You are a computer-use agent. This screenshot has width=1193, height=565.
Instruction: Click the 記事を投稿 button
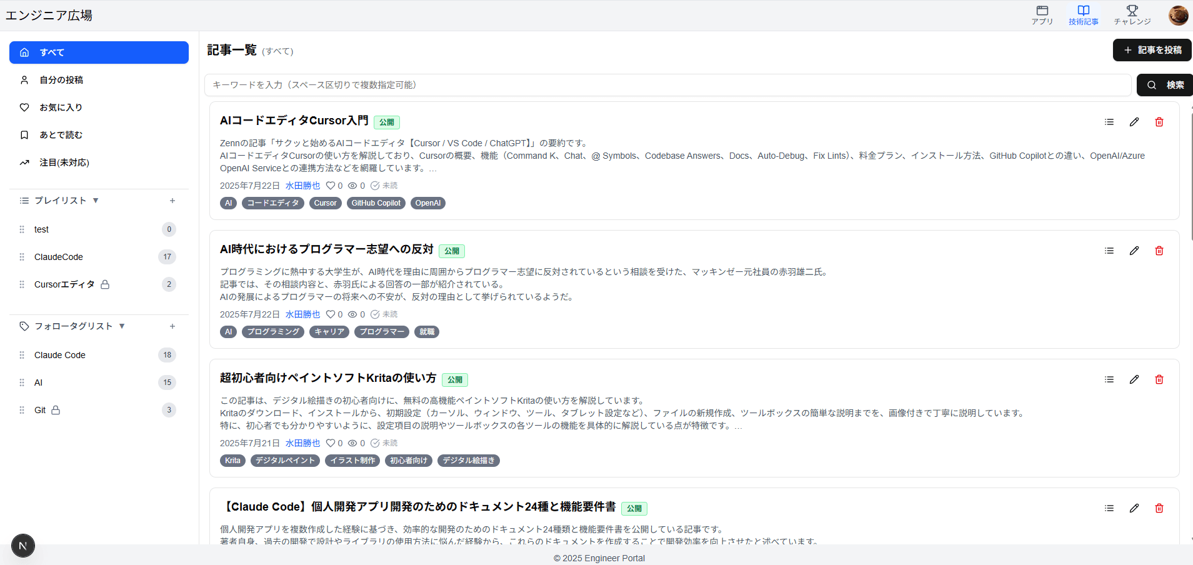point(1152,50)
